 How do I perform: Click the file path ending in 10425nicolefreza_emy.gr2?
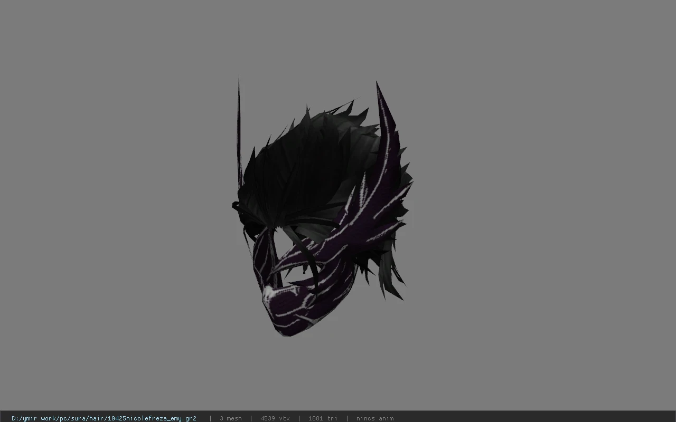click(104, 418)
